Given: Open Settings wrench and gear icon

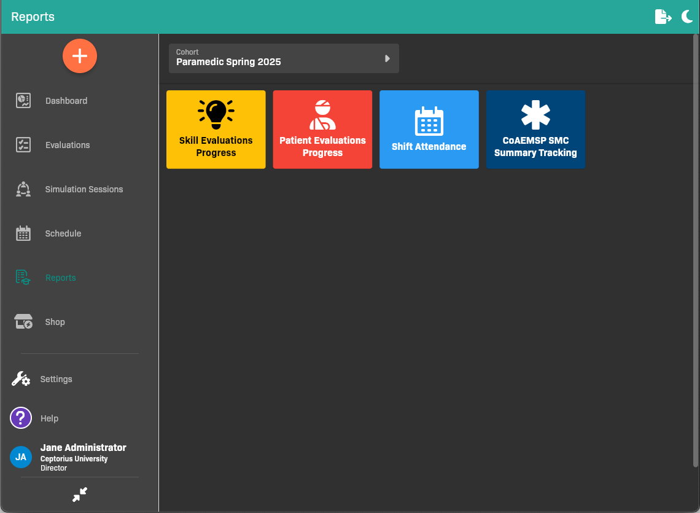Looking at the screenshot, I should [x=21, y=379].
